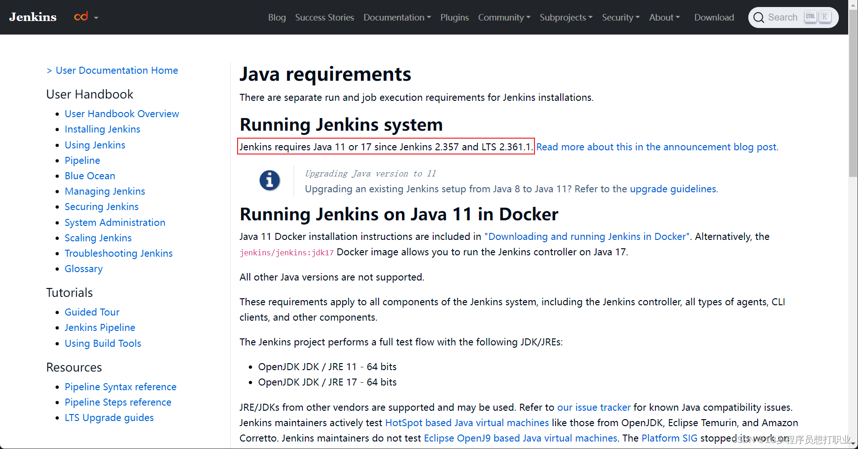Open User Handbook Overview
The height and width of the screenshot is (449, 858).
pyautogui.click(x=122, y=114)
